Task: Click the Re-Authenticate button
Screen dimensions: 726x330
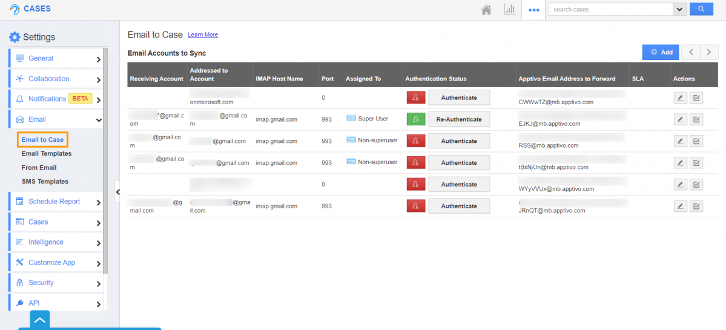Action: click(x=459, y=119)
